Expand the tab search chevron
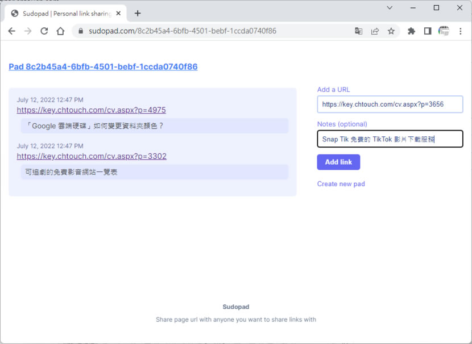Image resolution: width=472 pixels, height=344 pixels. tap(390, 8)
